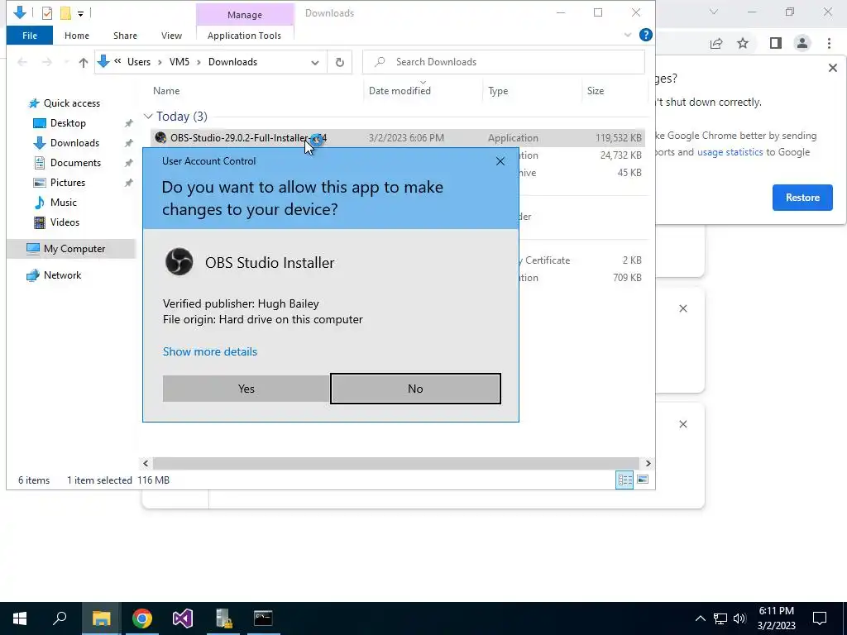Viewport: 847px width, 635px height.
Task: Open Show more details link
Action: 210,351
